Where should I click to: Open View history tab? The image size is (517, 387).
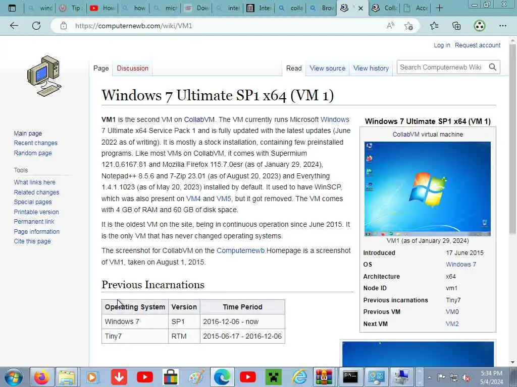[x=371, y=68]
